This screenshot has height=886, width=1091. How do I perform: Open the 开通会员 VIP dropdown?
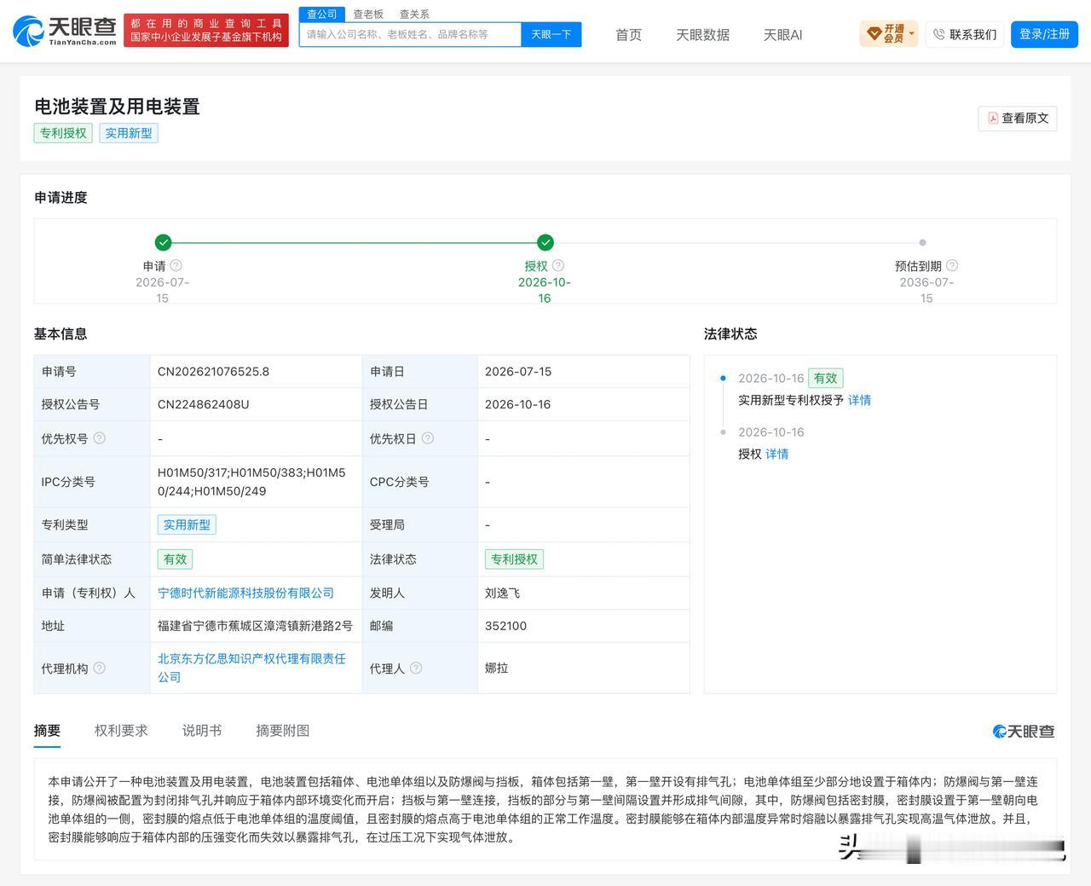889,34
